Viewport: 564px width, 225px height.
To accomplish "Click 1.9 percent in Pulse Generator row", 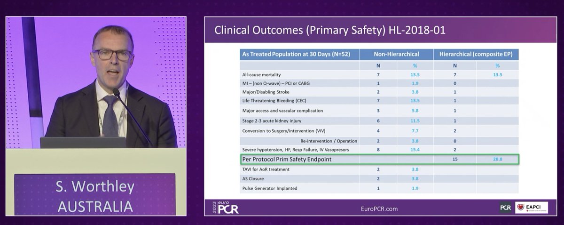I will point(415,189).
